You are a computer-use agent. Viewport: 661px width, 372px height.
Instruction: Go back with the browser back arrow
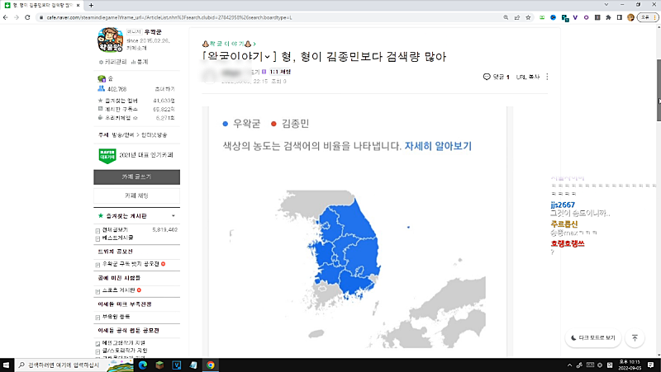[6, 17]
